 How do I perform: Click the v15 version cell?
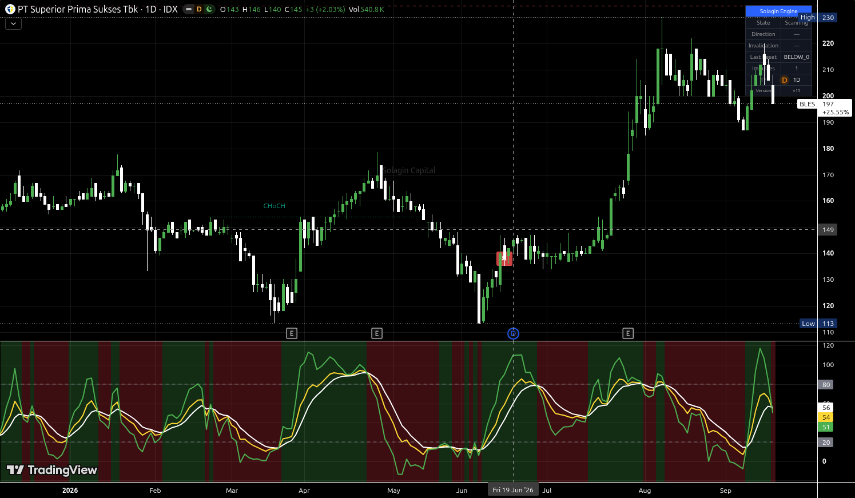coord(796,90)
